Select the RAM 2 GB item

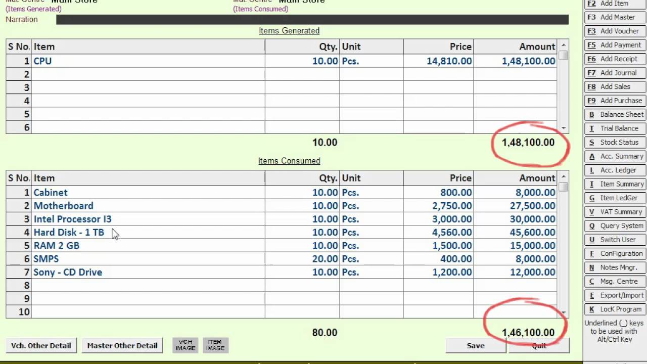pos(56,245)
